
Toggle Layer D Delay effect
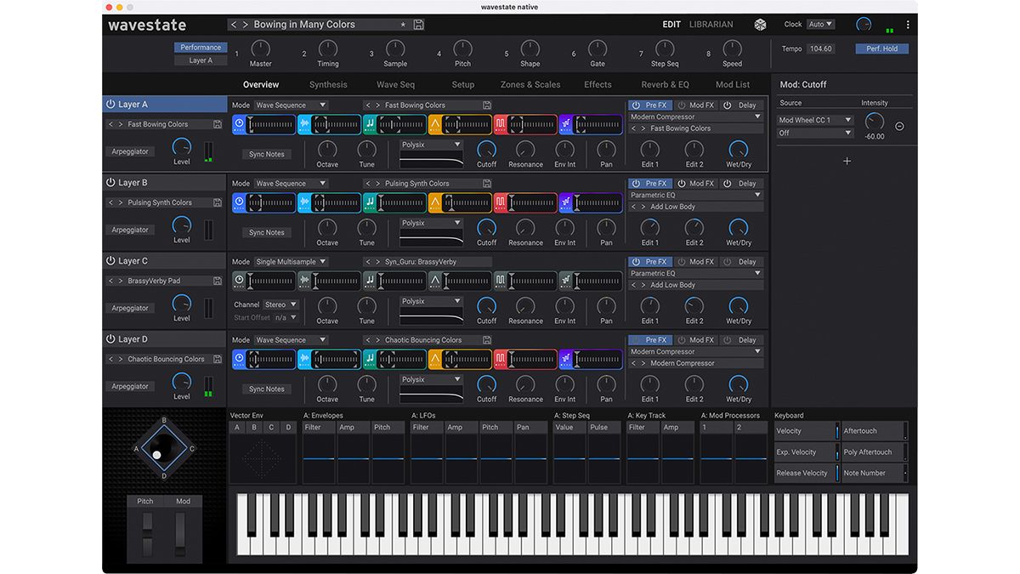click(727, 340)
